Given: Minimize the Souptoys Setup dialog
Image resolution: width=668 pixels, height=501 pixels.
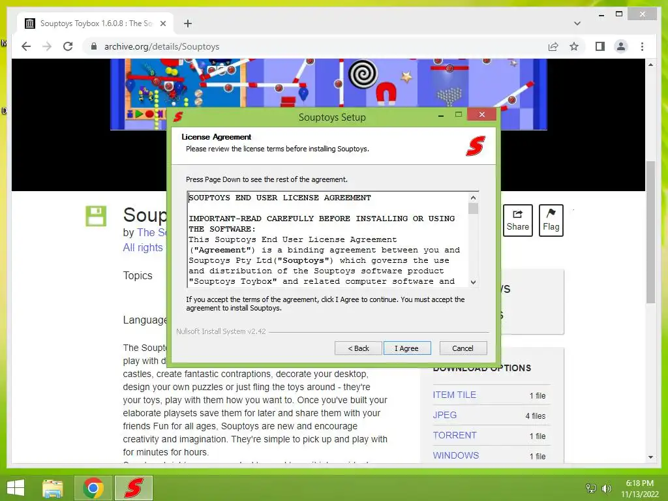Looking at the screenshot, I should tap(441, 115).
